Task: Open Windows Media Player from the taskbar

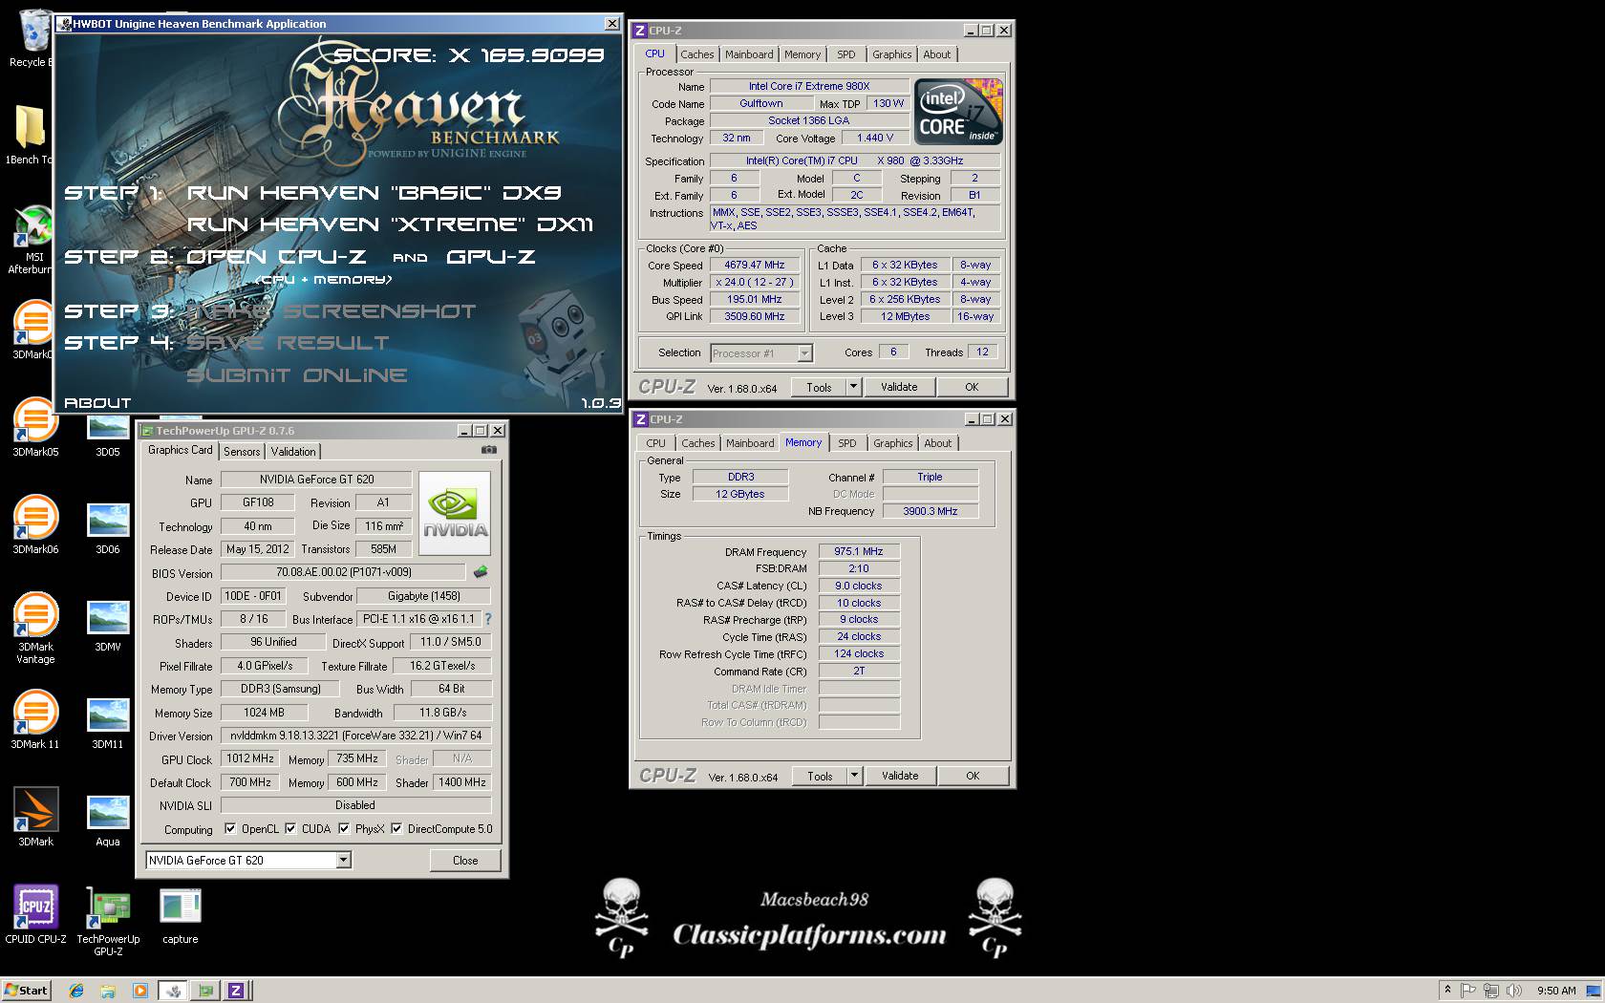Action: click(140, 991)
